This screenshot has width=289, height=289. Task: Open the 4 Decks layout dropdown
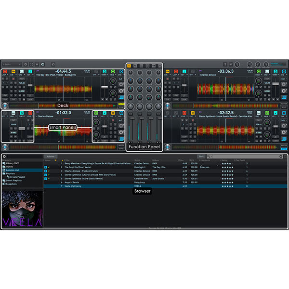click(x=12, y=64)
